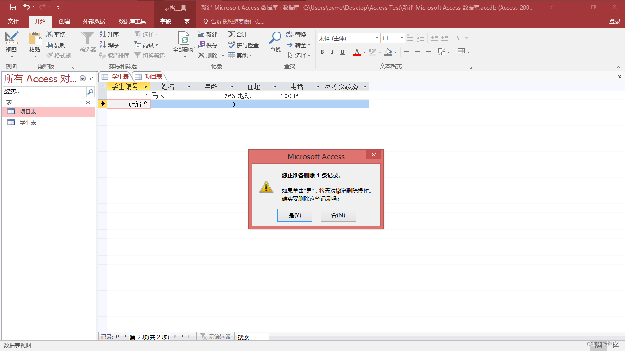Cancel deletion with 否(N)
The height and width of the screenshot is (351, 625).
pyautogui.click(x=338, y=215)
